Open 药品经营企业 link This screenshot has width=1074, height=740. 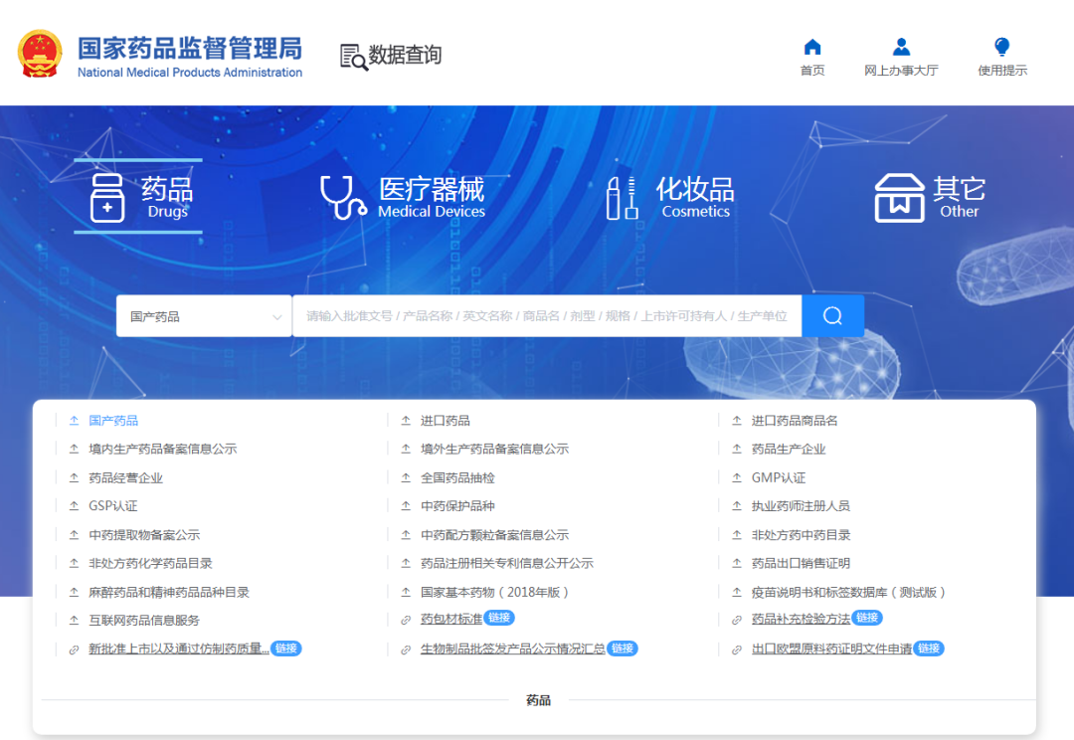coord(126,477)
